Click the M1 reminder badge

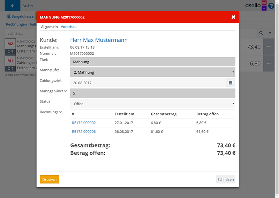click(10, 61)
